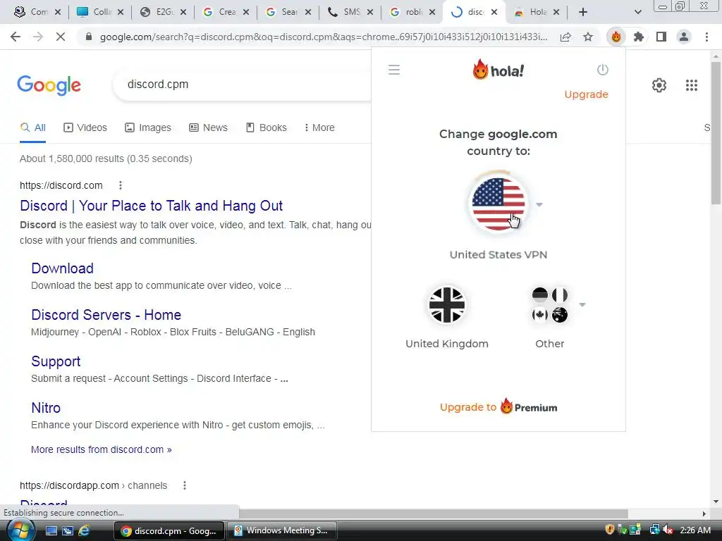Open the side panel icon

[661, 37]
